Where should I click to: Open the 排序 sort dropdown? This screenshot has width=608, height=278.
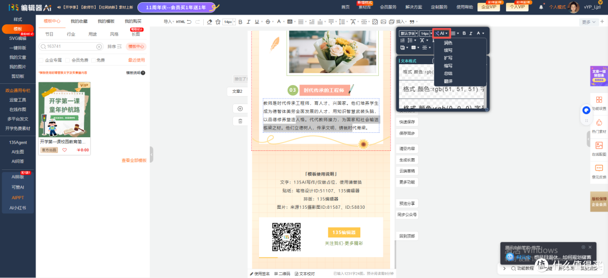(114, 47)
